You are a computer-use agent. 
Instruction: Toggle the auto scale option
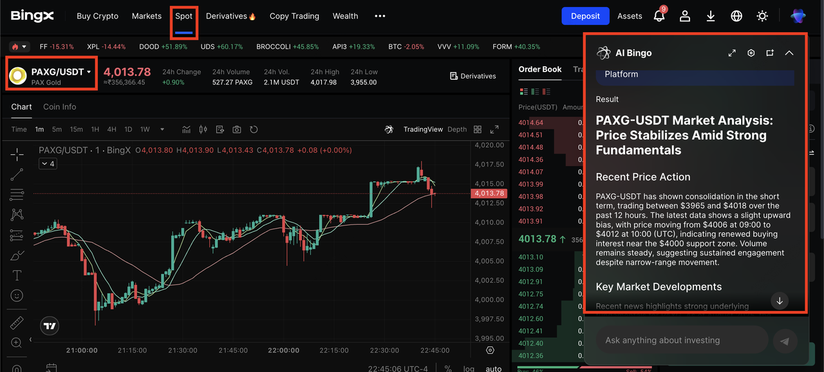tap(493, 369)
